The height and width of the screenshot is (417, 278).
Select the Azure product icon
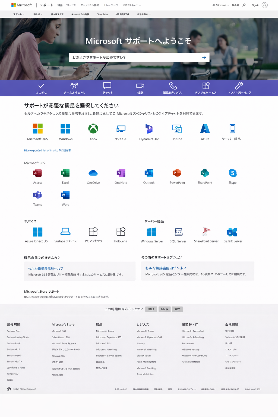click(205, 129)
